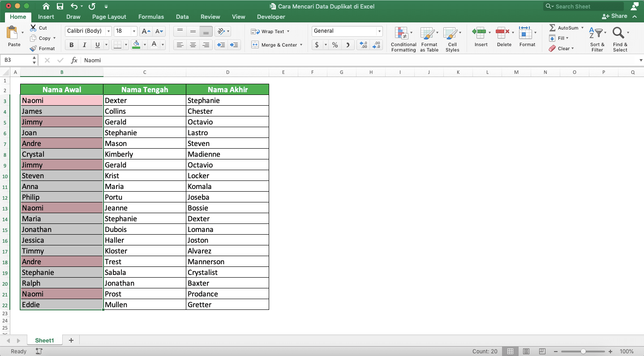Select the Format painter brush
644x356 pixels.
coord(33,48)
